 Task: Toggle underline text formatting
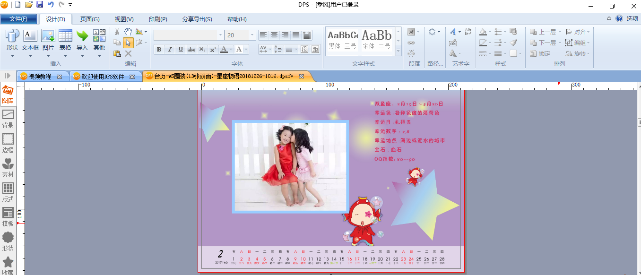pyautogui.click(x=181, y=50)
